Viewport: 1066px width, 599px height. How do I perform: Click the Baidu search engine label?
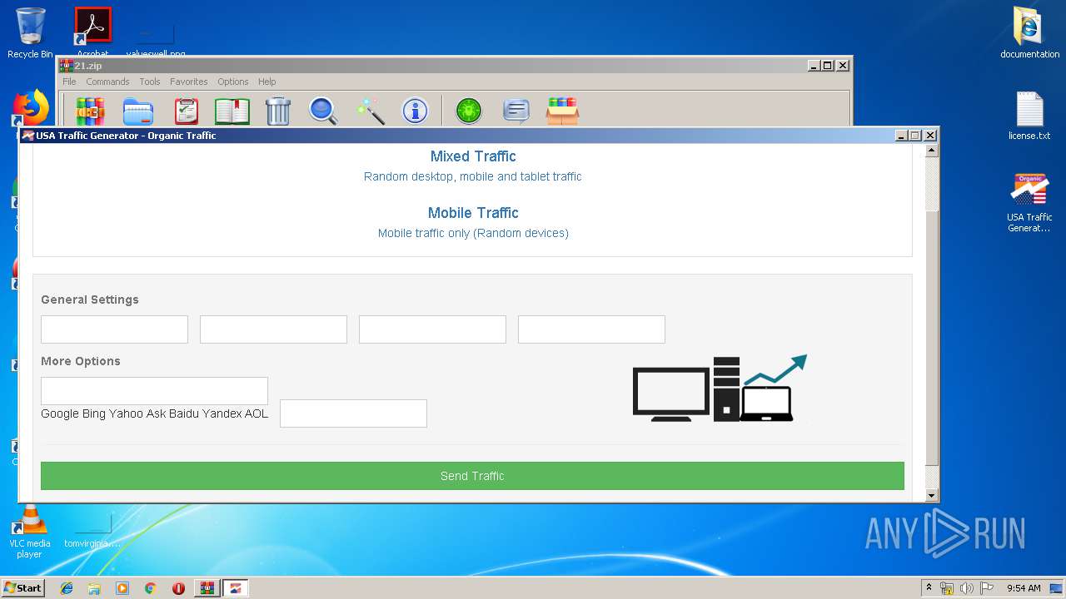(x=184, y=413)
